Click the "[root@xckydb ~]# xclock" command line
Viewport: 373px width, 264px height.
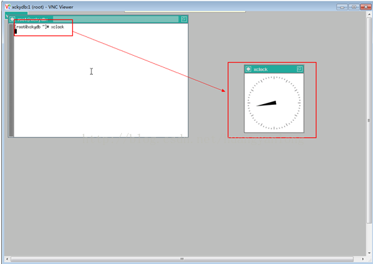pyautogui.click(x=39, y=27)
